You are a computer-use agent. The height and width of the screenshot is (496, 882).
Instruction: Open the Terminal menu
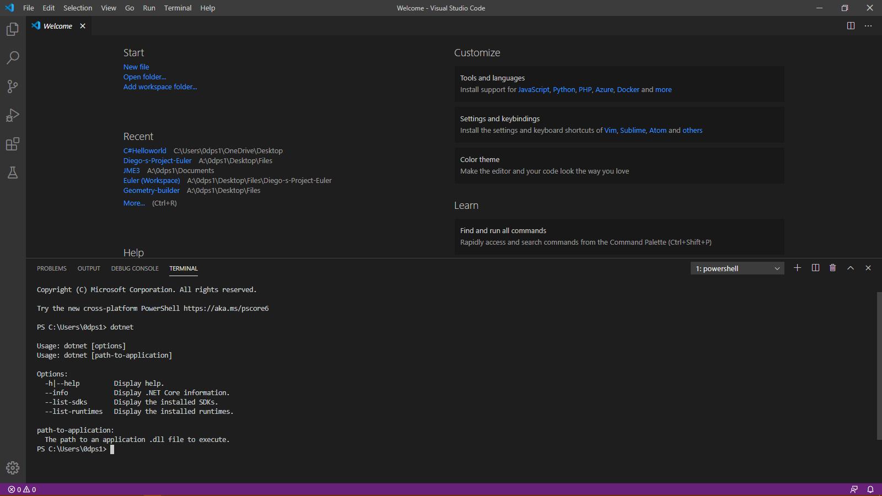click(x=178, y=8)
